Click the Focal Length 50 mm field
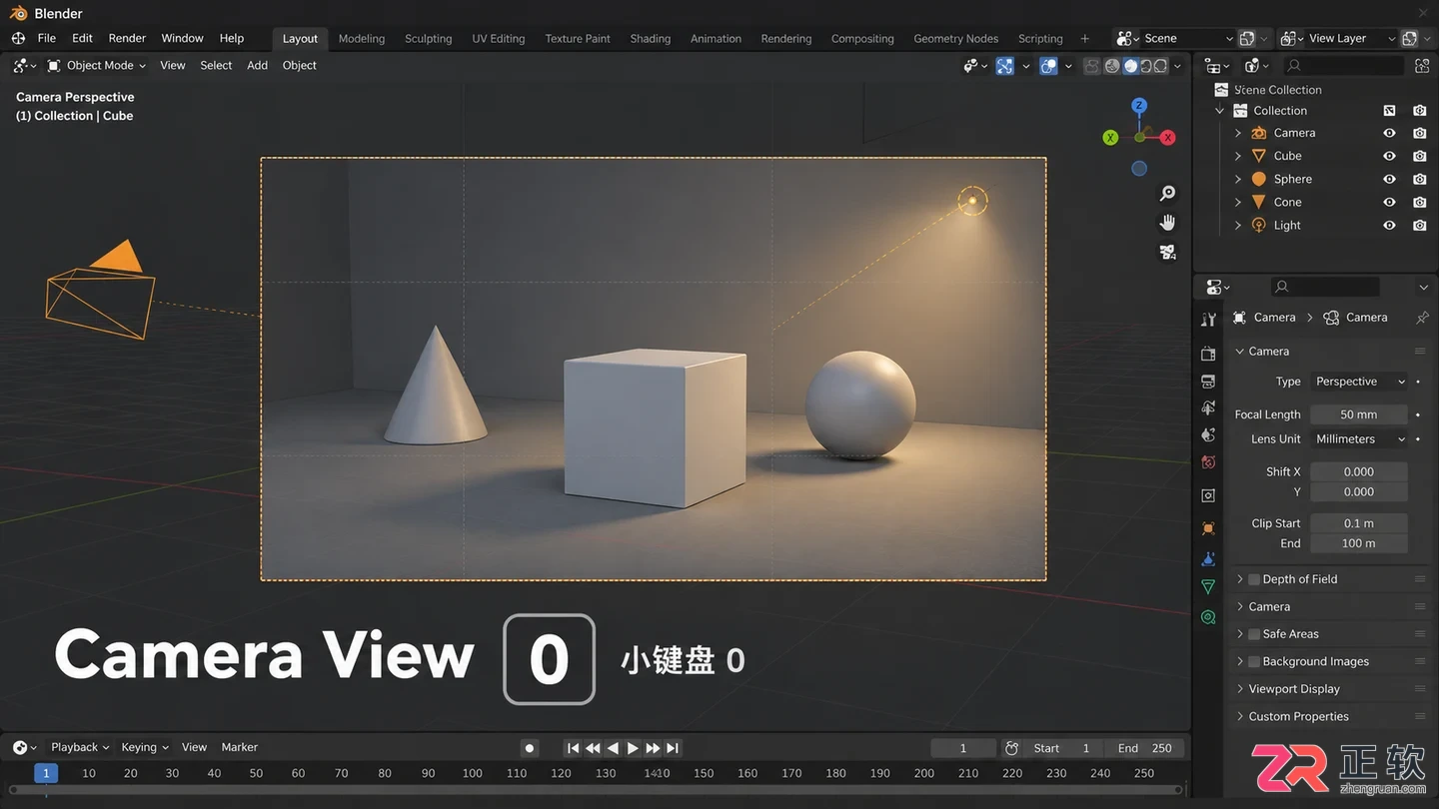1439x809 pixels. (x=1359, y=414)
